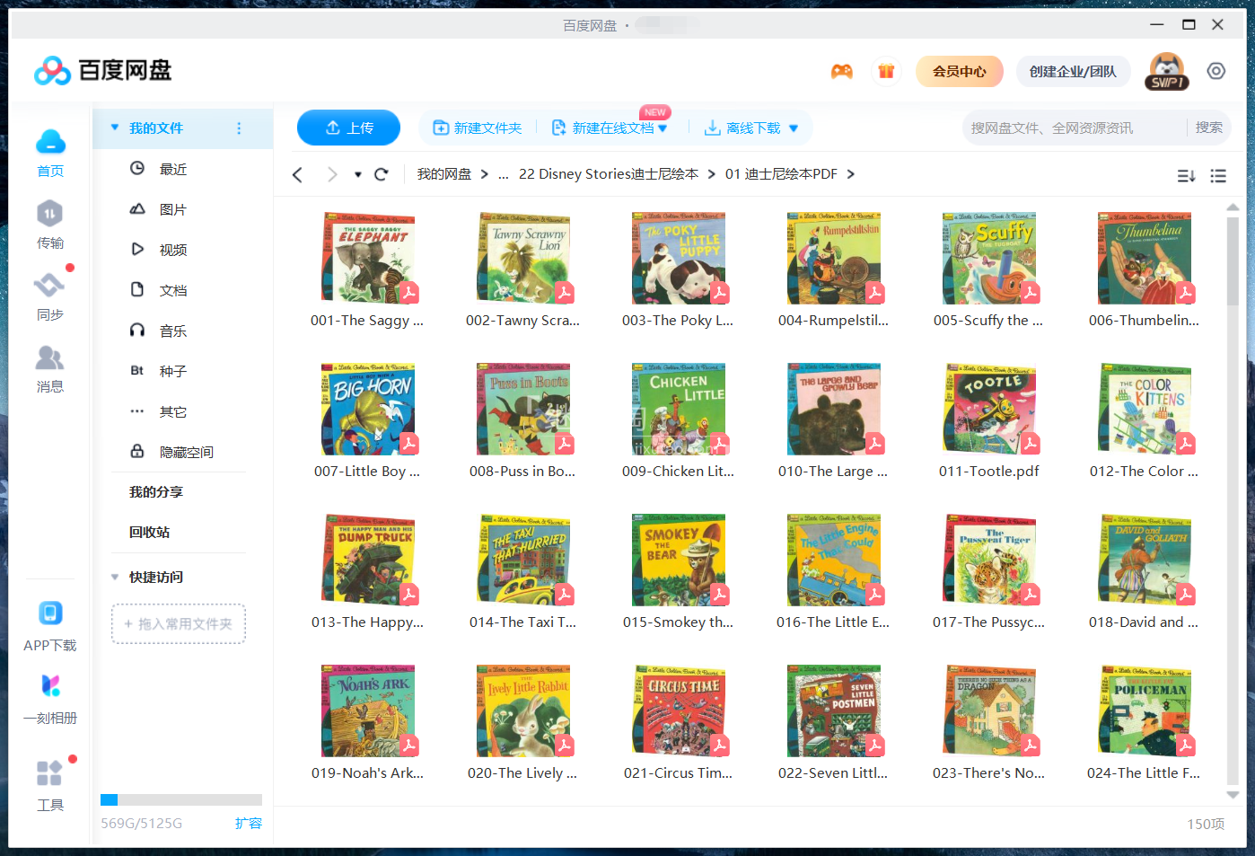Open the 011-Tootle.pdf file thumbnail

pyautogui.click(x=988, y=410)
